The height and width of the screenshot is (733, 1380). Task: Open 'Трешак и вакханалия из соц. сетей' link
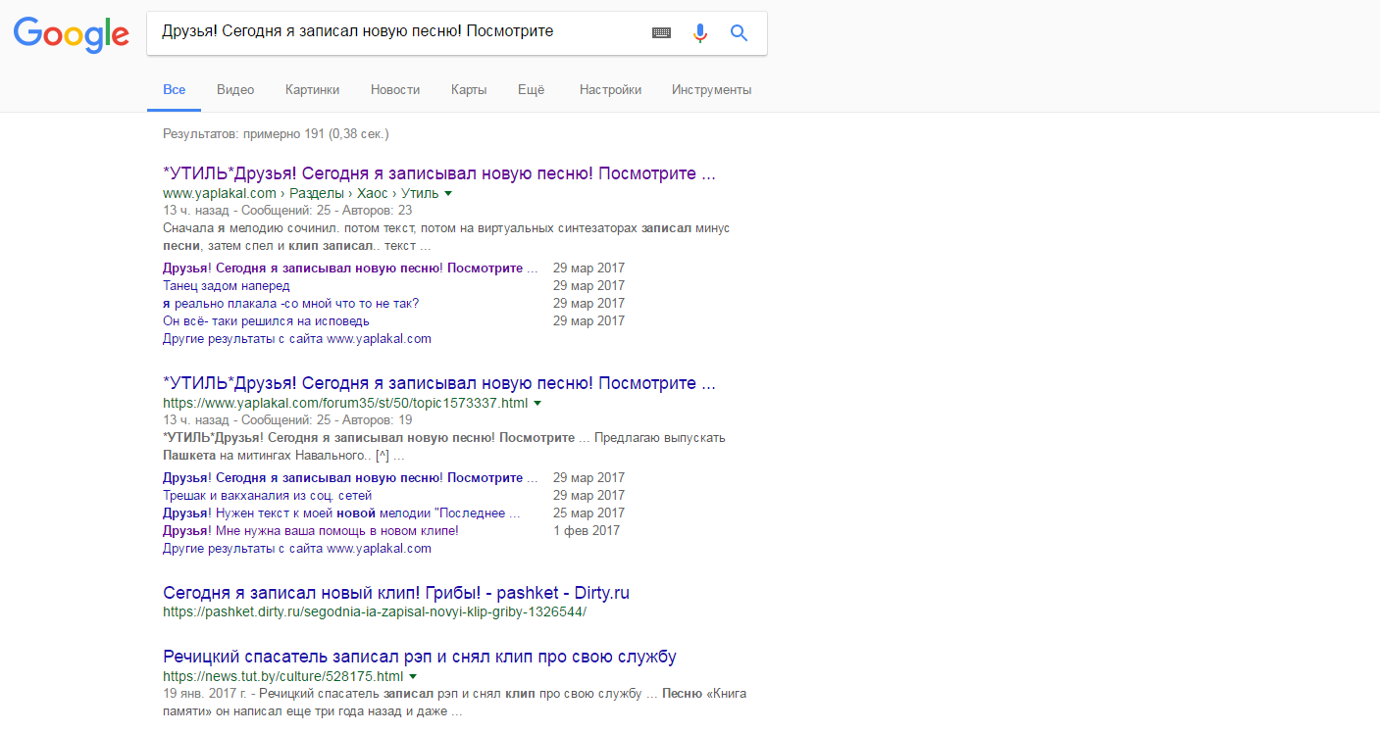267,496
